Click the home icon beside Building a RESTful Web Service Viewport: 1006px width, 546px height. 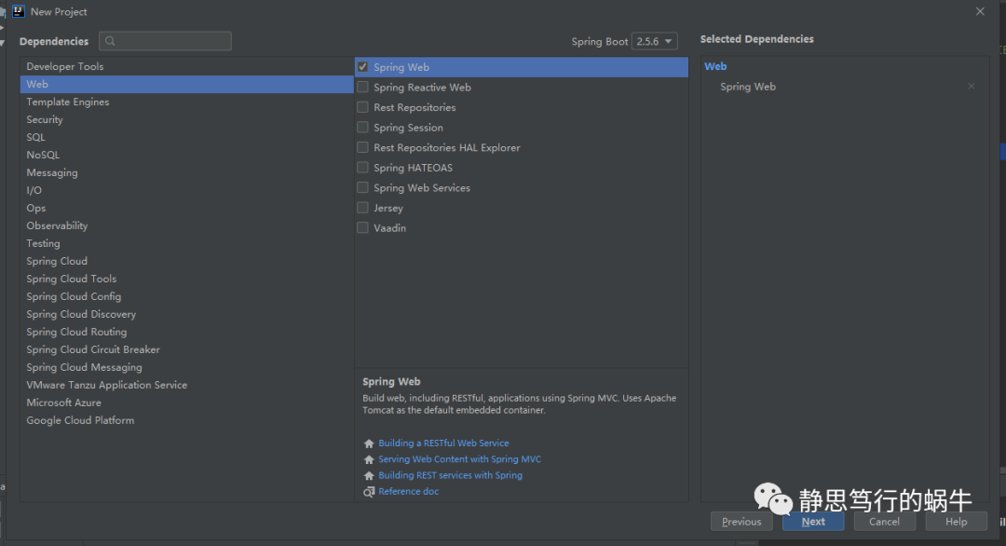click(x=369, y=444)
